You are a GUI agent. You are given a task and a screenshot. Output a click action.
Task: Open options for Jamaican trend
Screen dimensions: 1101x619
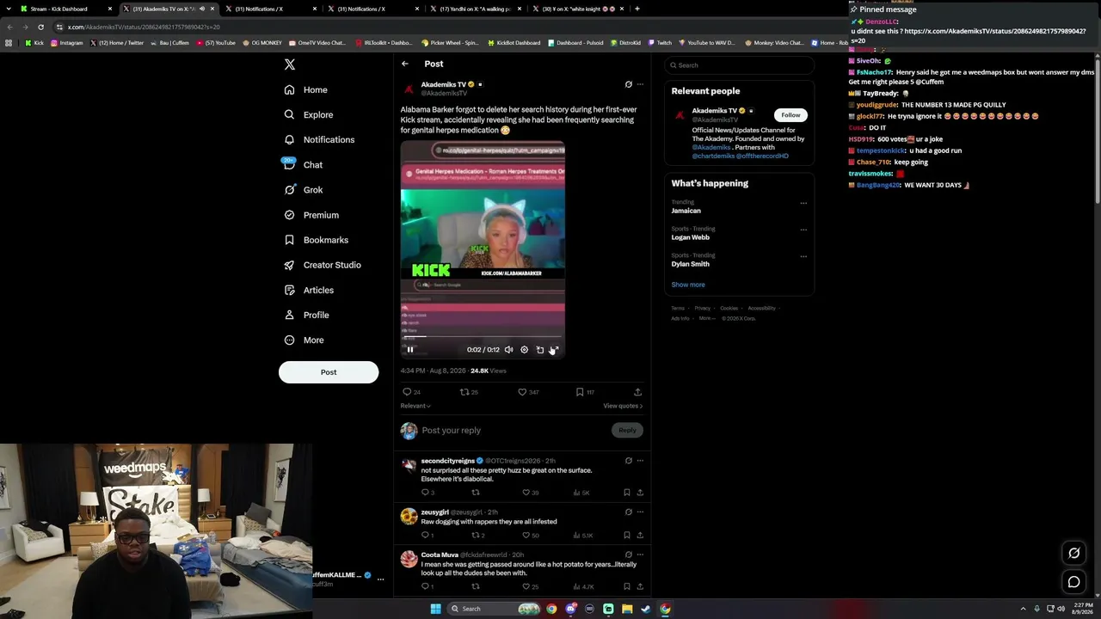click(x=803, y=203)
